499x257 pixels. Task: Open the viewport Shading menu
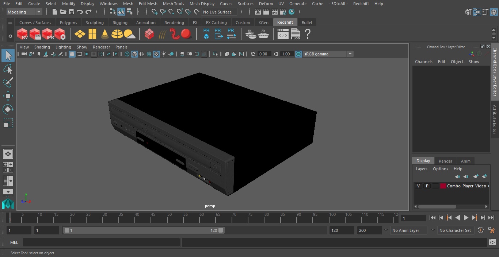42,47
